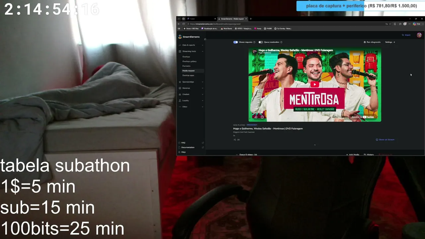Click the placa de captura goal bar
The height and width of the screenshot is (239, 425).
(361, 6)
